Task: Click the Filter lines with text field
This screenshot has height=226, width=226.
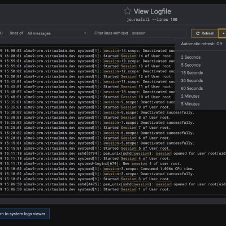Action: pos(158,33)
